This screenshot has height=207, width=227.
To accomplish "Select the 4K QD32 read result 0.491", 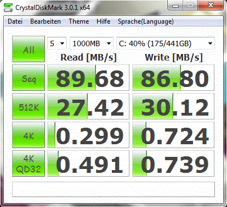I will point(88,164).
